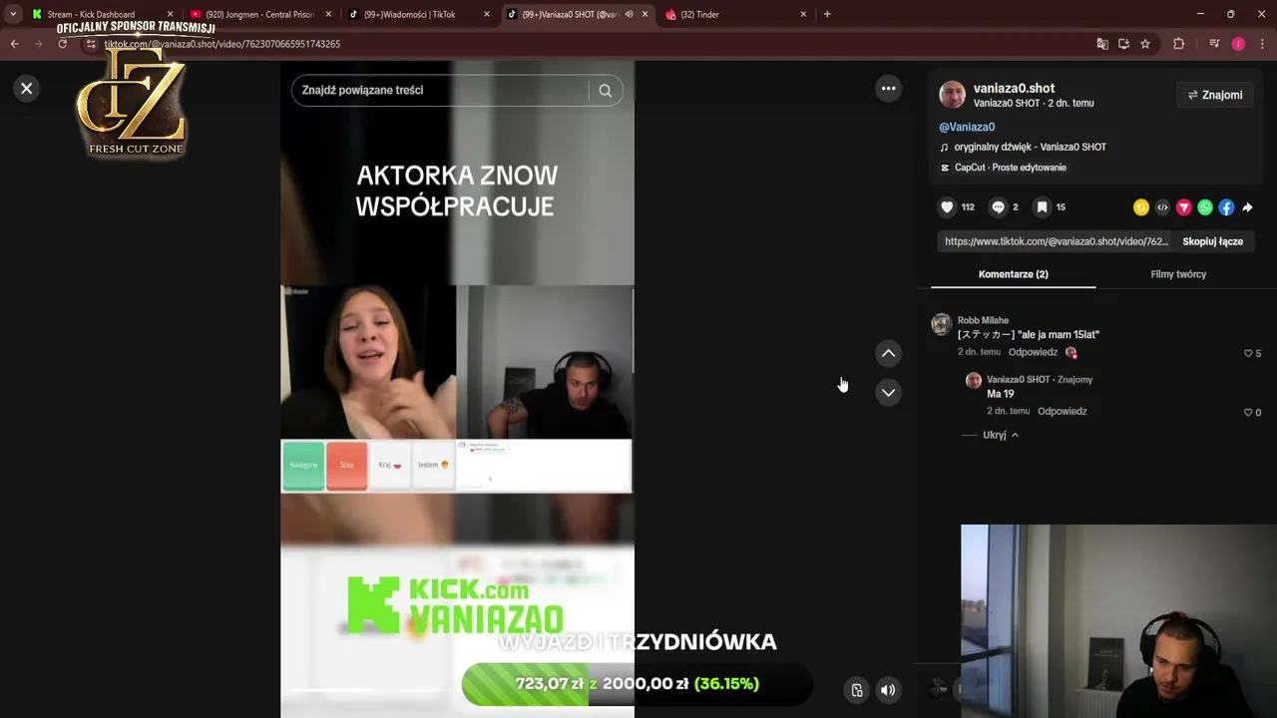1277x718 pixels.
Task: Like the video with heart icon
Action: click(x=947, y=207)
